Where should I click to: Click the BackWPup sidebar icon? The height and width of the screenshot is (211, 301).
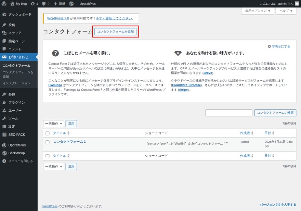pyautogui.click(x=4, y=153)
